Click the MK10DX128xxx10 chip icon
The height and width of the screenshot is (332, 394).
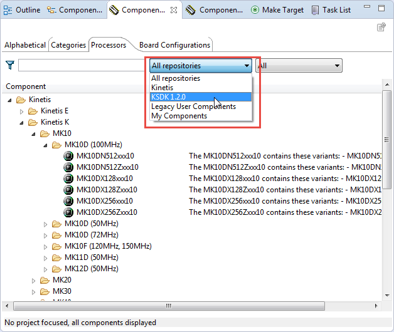pyautogui.click(x=68, y=179)
